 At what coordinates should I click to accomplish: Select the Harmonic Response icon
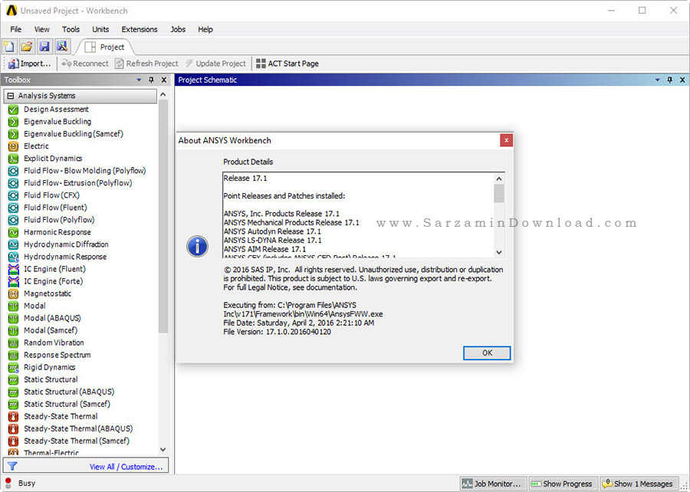point(13,233)
